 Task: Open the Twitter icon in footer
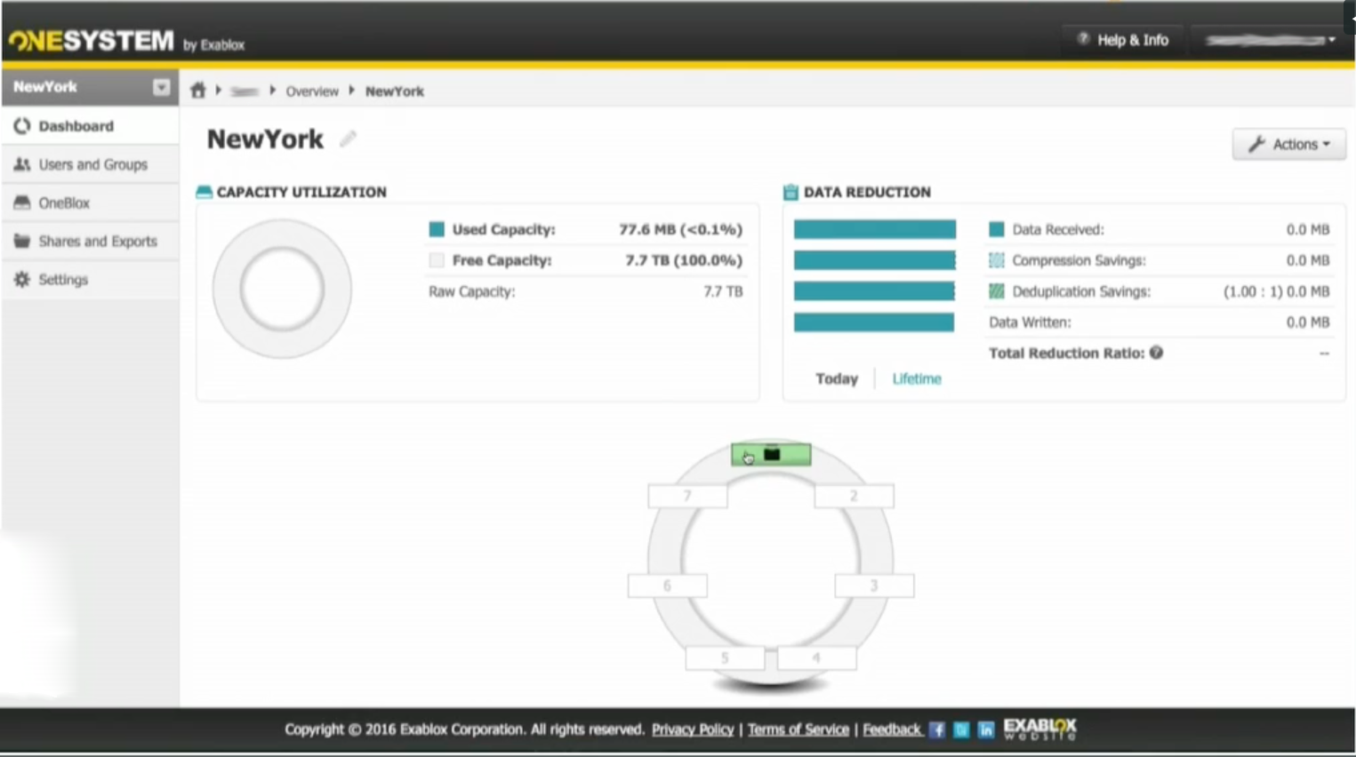961,729
